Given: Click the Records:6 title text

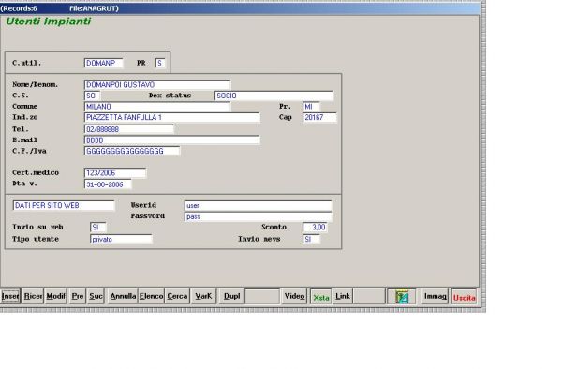Looking at the screenshot, I should [x=19, y=8].
